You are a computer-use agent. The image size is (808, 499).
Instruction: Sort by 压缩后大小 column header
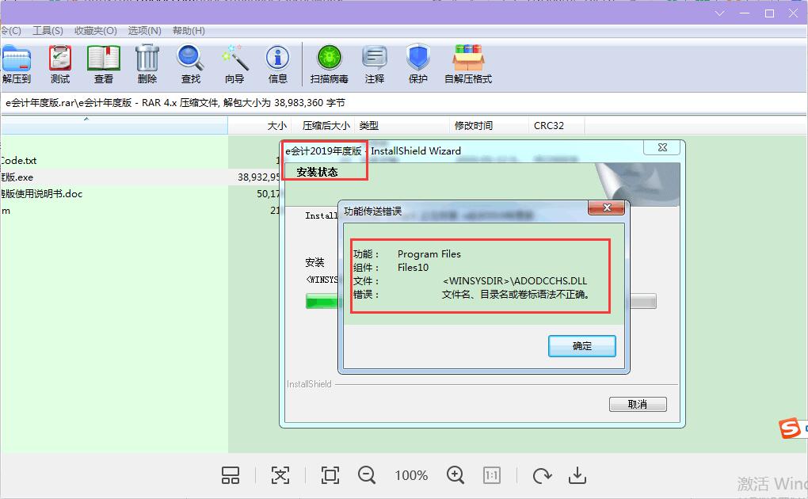click(324, 125)
